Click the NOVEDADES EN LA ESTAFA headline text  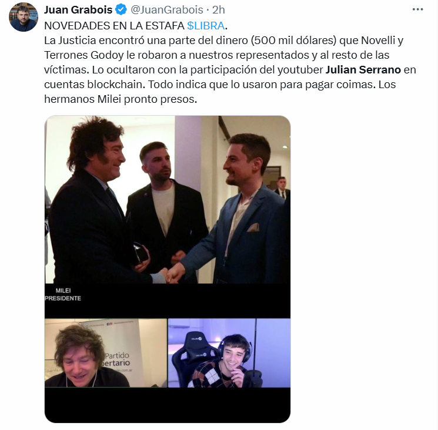point(114,26)
